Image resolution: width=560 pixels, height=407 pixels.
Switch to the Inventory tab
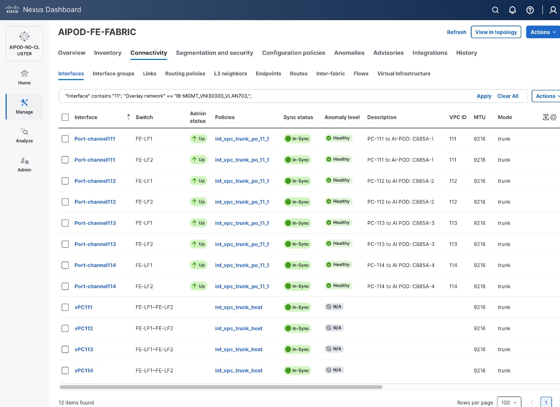107,53
